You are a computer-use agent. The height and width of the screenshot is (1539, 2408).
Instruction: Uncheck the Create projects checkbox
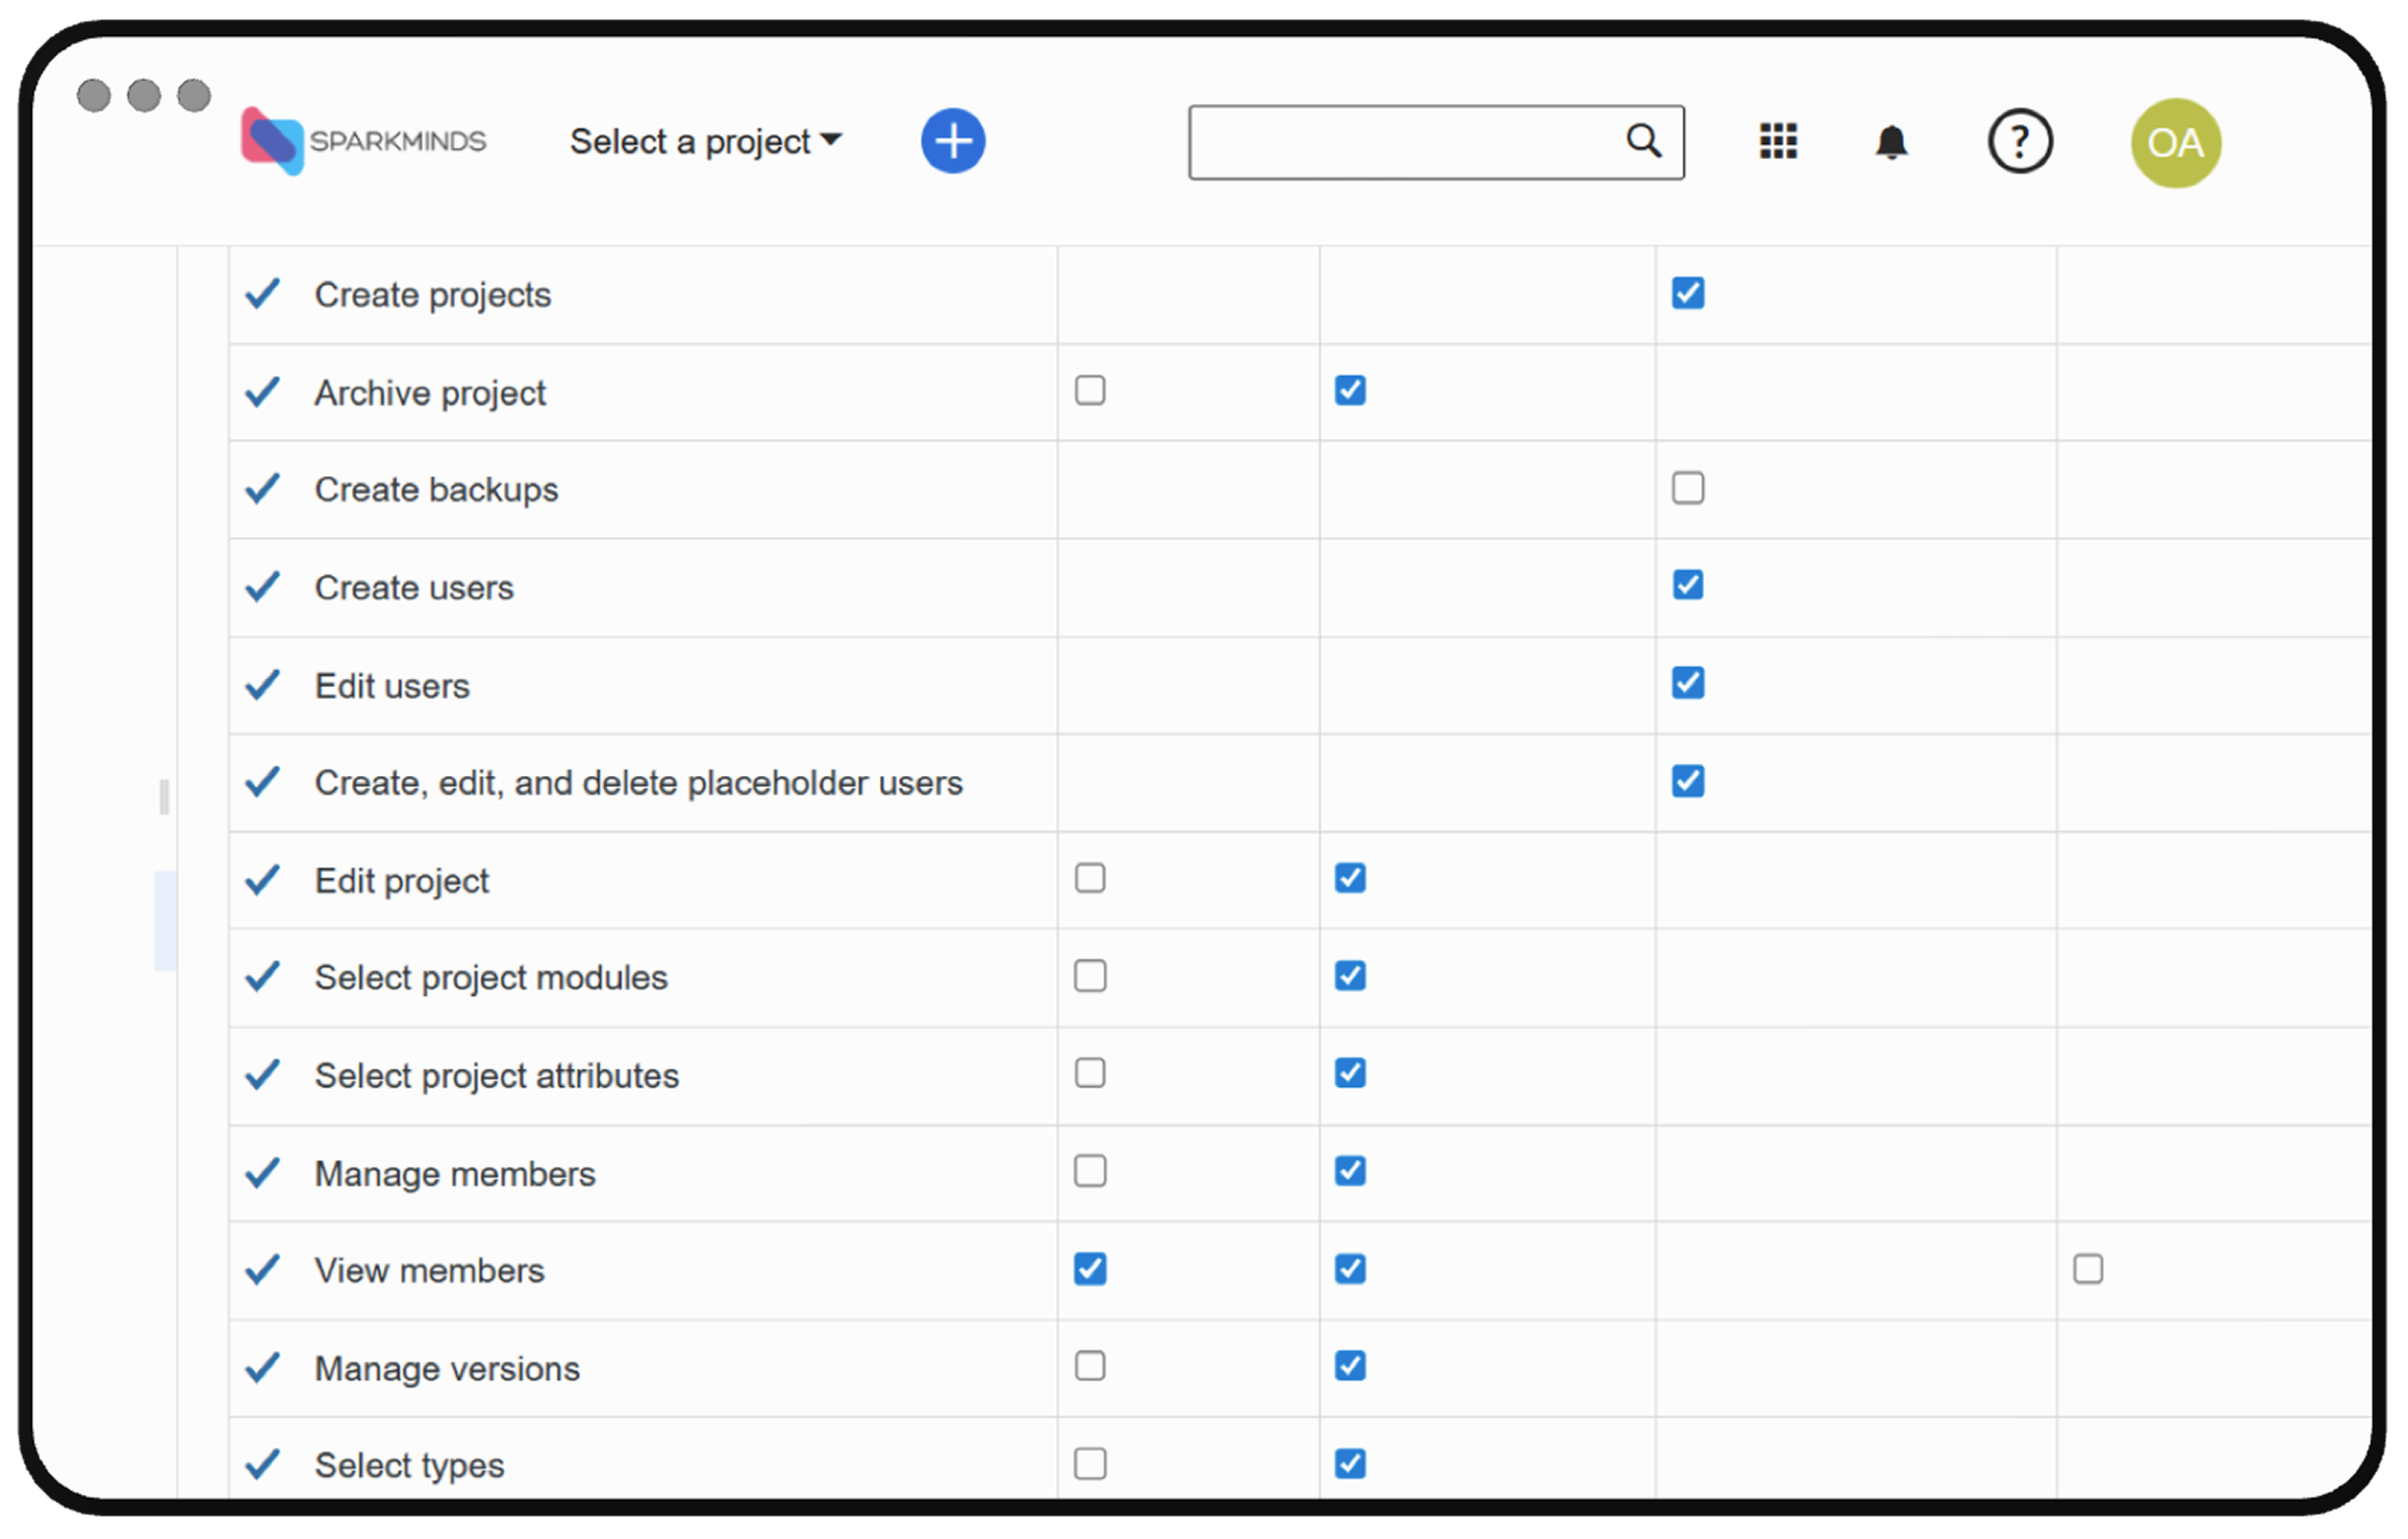click(1687, 293)
